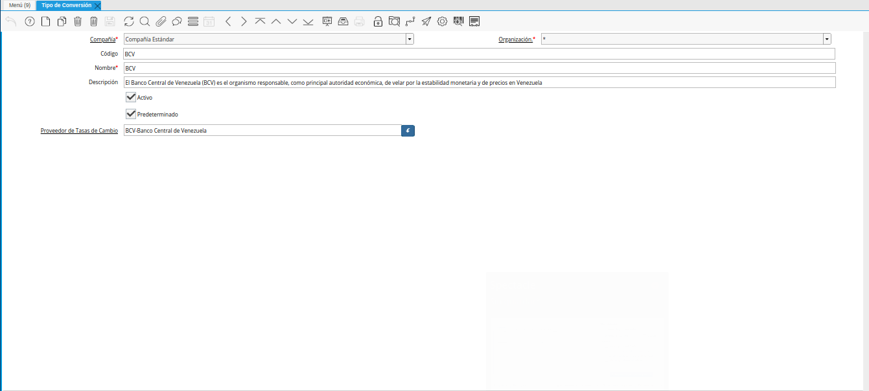
Task: Open attachments with paperclip icon
Action: [x=161, y=21]
